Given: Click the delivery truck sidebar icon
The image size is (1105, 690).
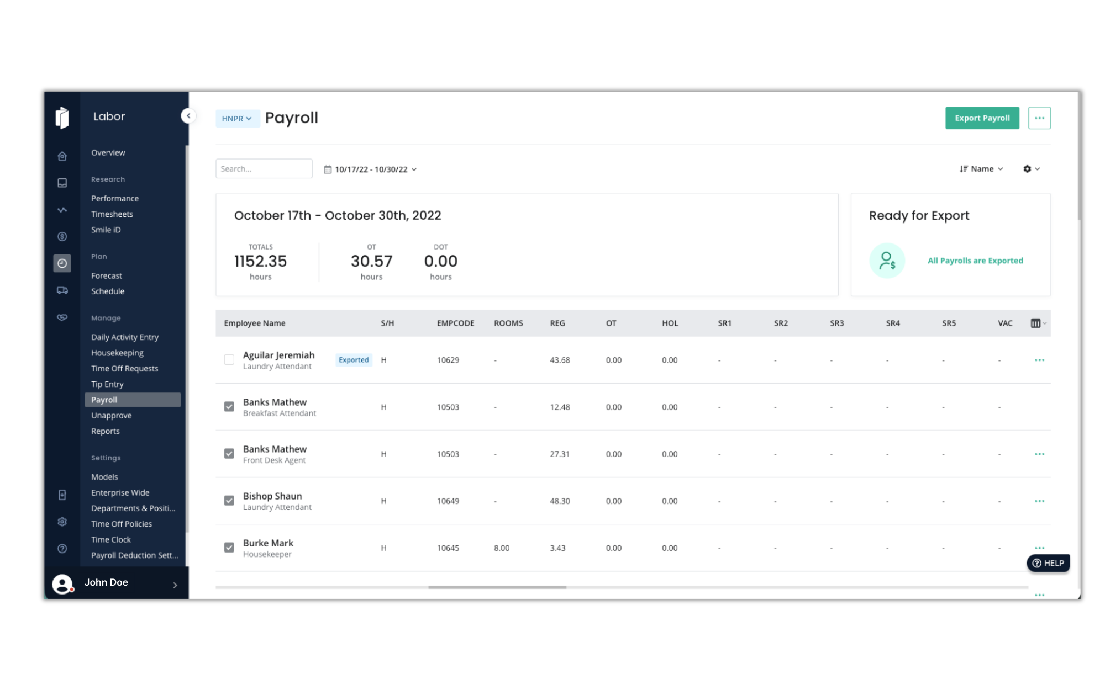Looking at the screenshot, I should point(62,290).
